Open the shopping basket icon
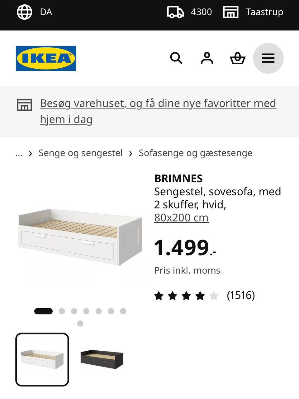299x399 pixels. (238, 58)
